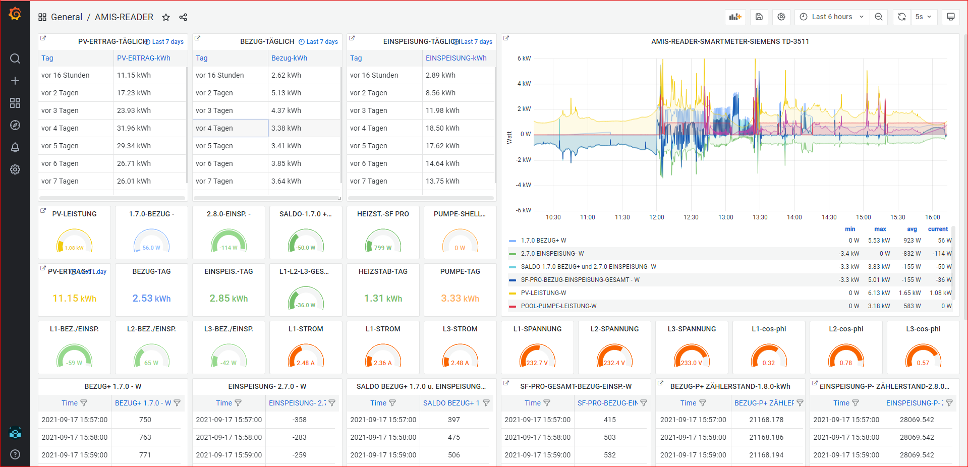
Task: Open the EINSPEISUNG-TÄGLICH panel link icon
Action: (x=352, y=38)
